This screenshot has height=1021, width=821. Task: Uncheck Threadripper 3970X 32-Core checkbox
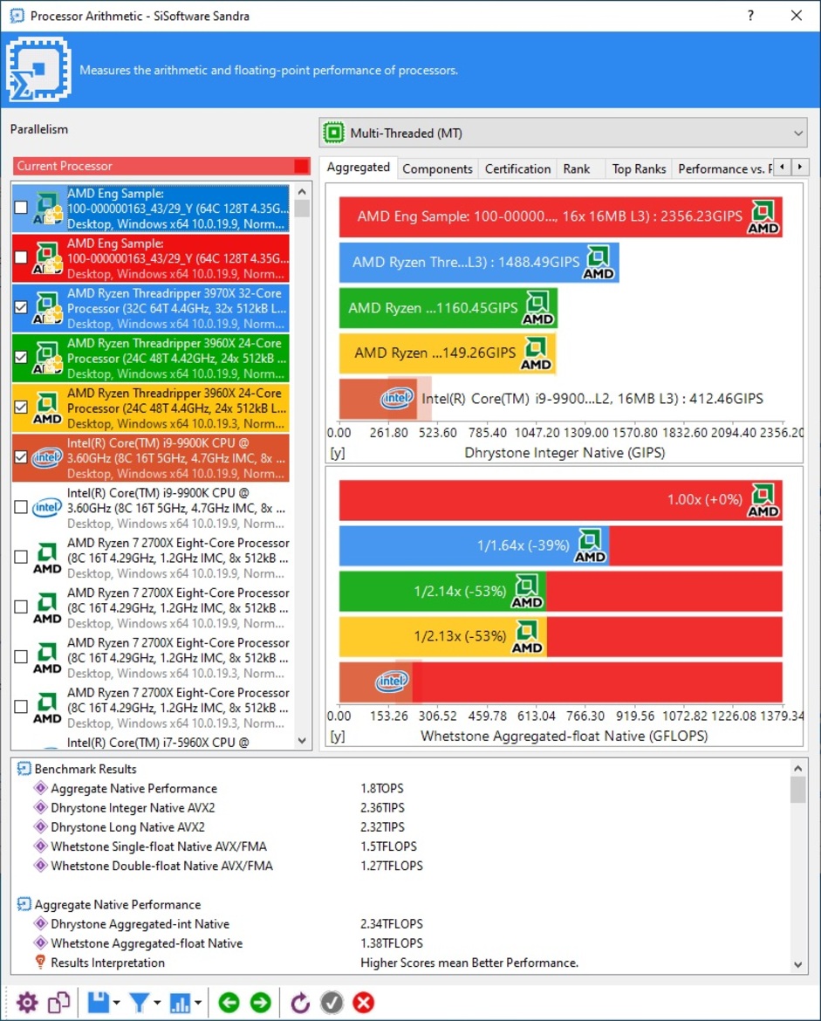pos(21,306)
